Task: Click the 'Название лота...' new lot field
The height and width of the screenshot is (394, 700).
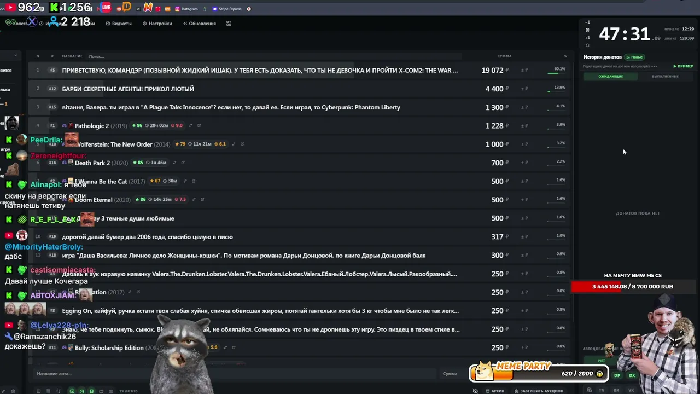Action: point(235,374)
